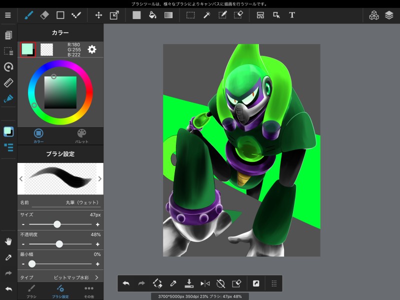Click the 不透明度 opacity slider handle
Image resolution: width=400 pixels, height=300 pixels.
click(x=59, y=244)
